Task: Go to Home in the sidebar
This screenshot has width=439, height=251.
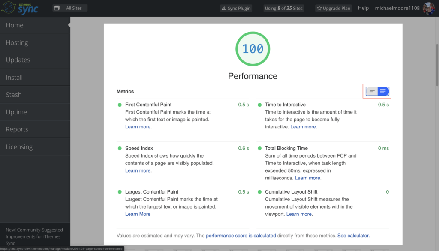Action: 35,25
